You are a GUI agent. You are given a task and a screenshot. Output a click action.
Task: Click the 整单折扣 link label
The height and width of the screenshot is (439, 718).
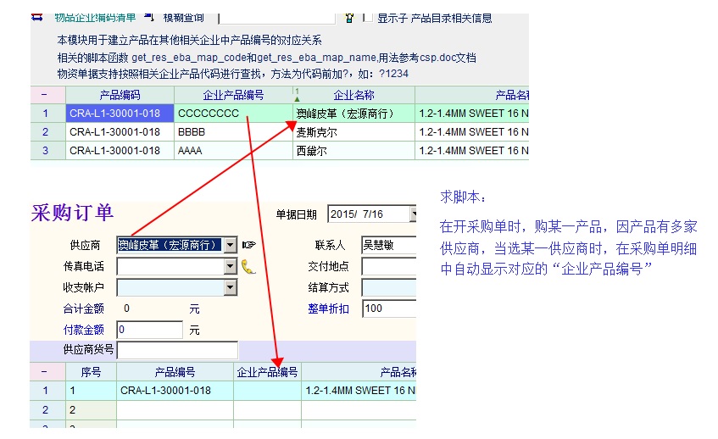coord(328,309)
